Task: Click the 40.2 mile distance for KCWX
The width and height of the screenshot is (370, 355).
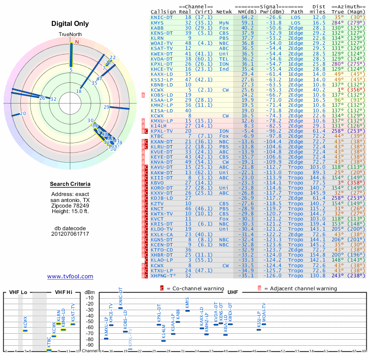Action: (x=319, y=90)
